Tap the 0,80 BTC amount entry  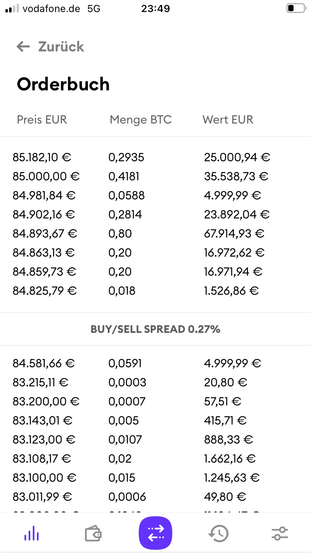coord(120,234)
